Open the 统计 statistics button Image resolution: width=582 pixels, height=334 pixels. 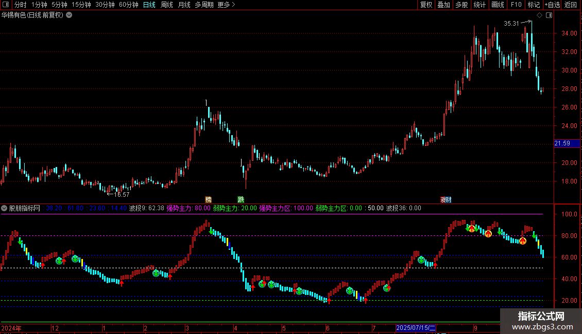480,5
